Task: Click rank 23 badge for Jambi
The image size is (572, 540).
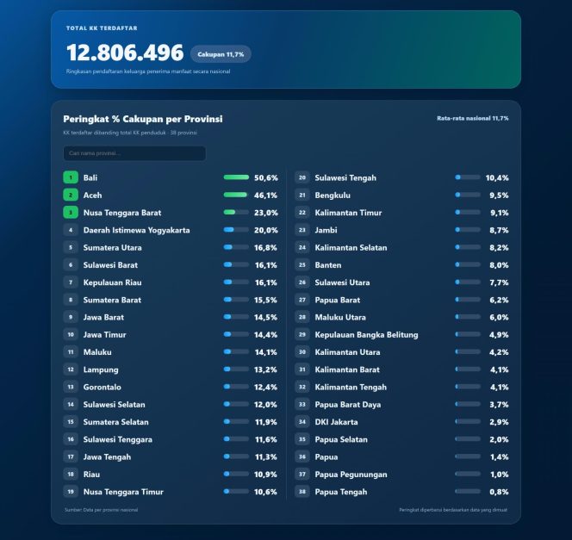Action: pos(302,230)
